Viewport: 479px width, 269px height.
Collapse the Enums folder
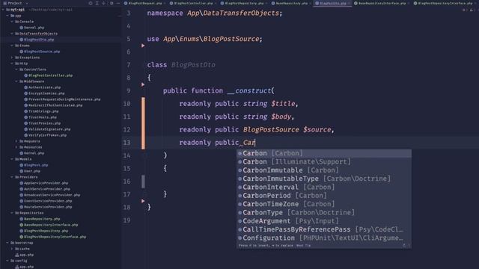click(x=12, y=46)
